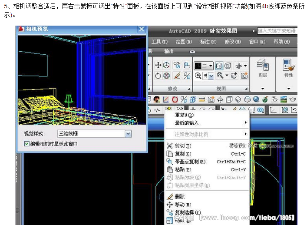
Task: Choose 带基点复制(B) from context menu
Action: point(207,162)
